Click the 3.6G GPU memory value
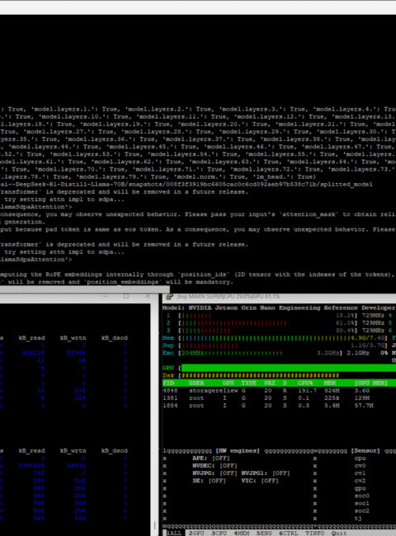The width and height of the screenshot is (396, 536). (x=362, y=390)
